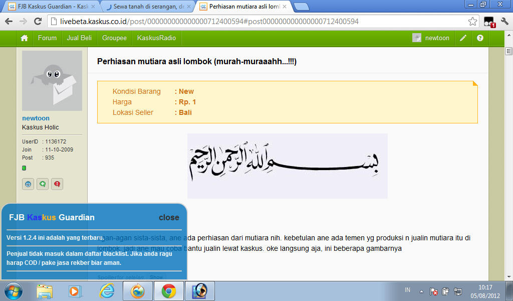Click the red exclamation report bubble icon
Viewport: 513px width, 301px height.
coord(57,184)
